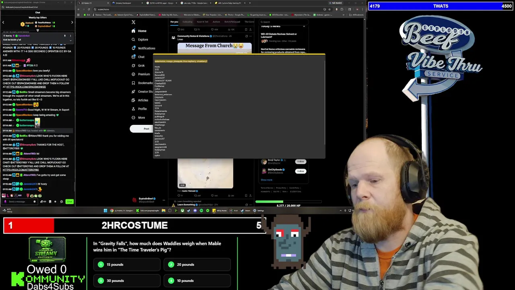Select trivia answer 20 pounds

[x=197, y=265]
